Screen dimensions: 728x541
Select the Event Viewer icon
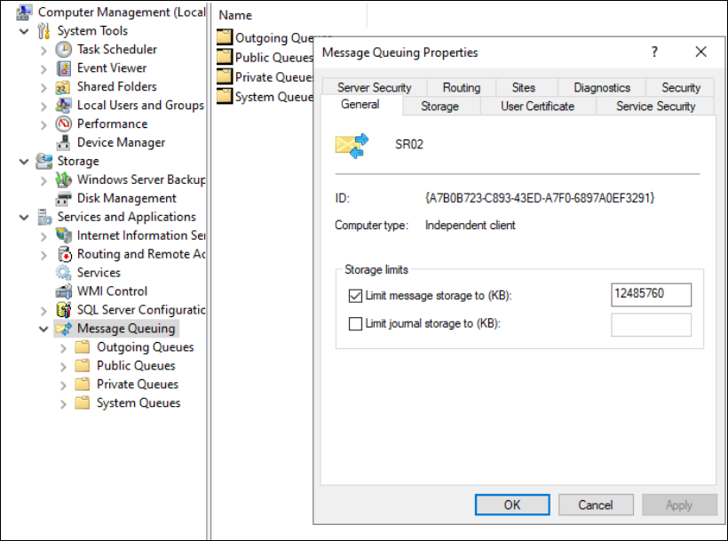(63, 68)
